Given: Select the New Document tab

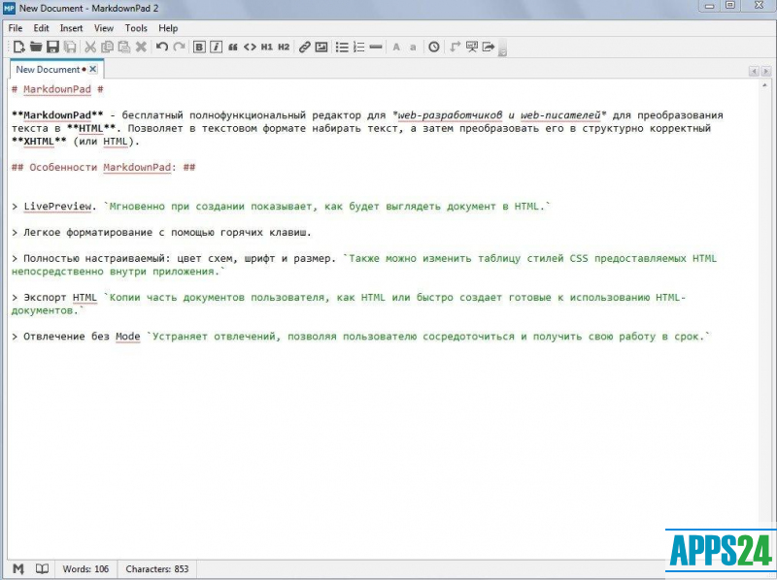Looking at the screenshot, I should coord(48,69).
